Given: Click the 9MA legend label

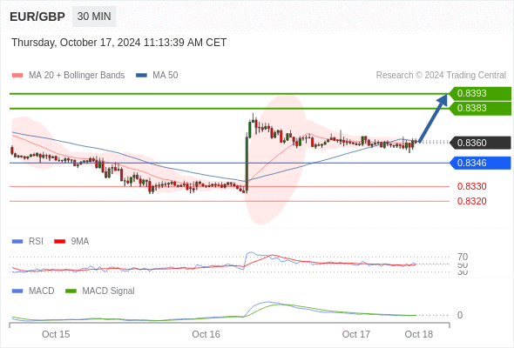Looking at the screenshot, I should point(80,241).
